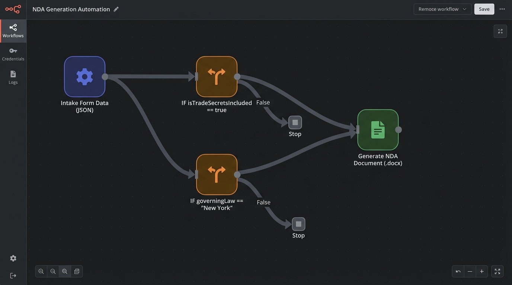
Task: Go to Credentials in the sidebar
Action: (13, 54)
